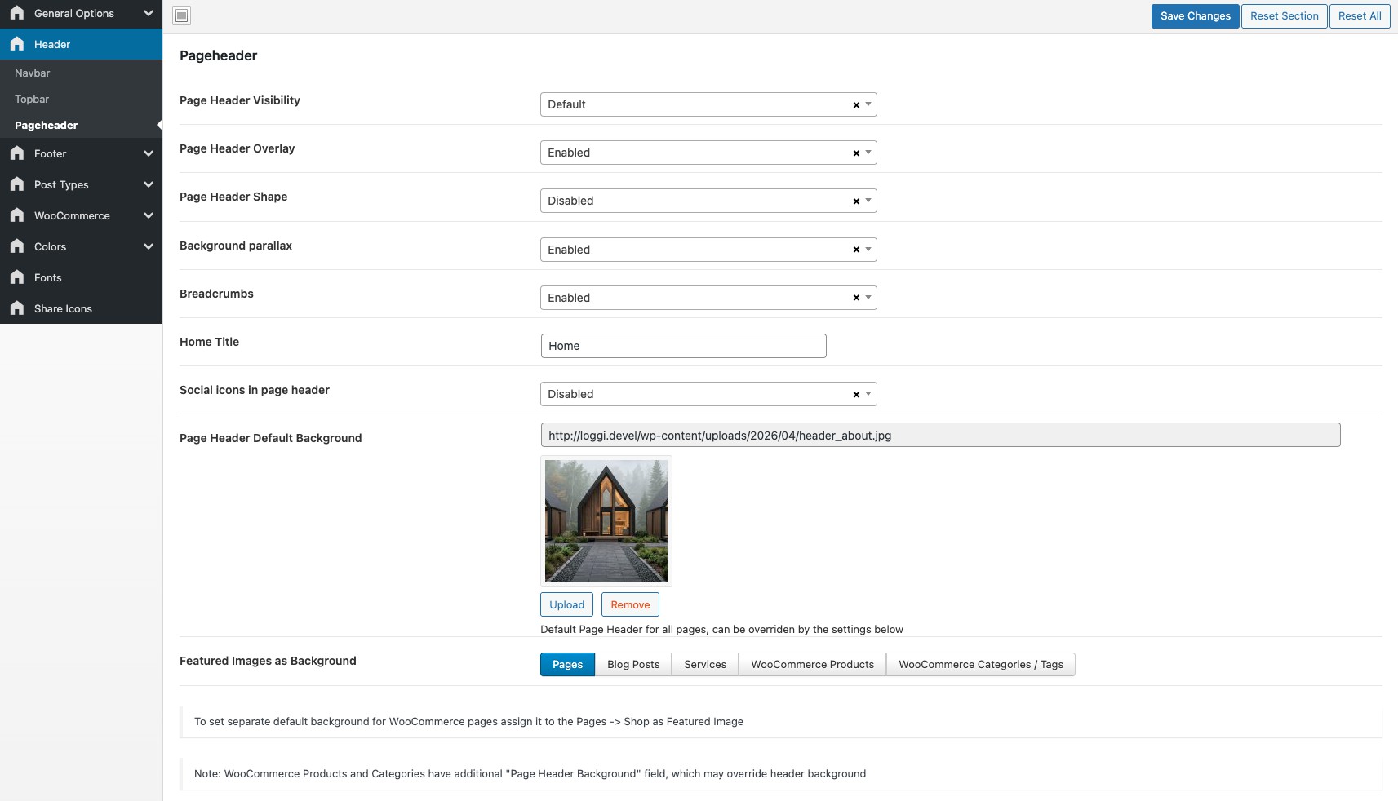Toggle Blog Posts featured image background
Screen dimensions: 1398x801
tap(633, 665)
